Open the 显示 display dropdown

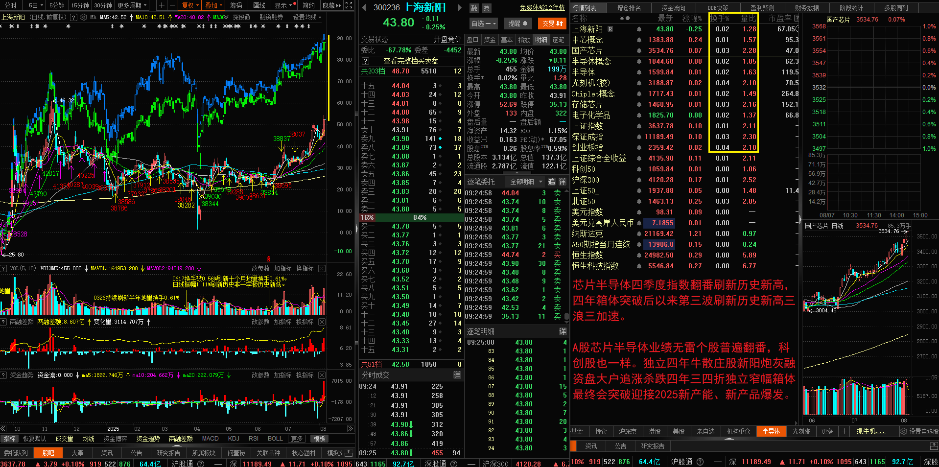283,5
